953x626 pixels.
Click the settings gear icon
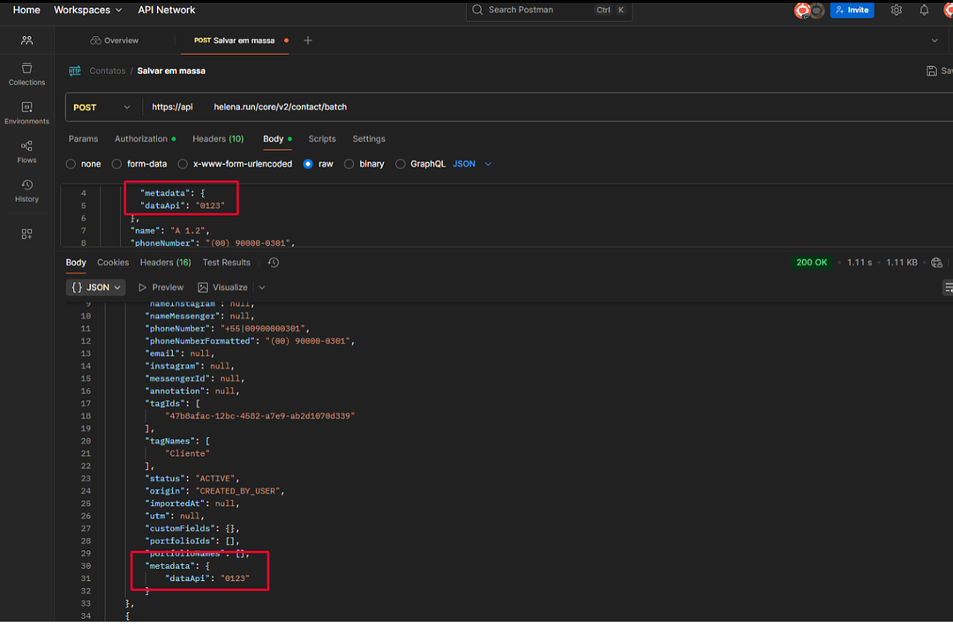point(897,11)
